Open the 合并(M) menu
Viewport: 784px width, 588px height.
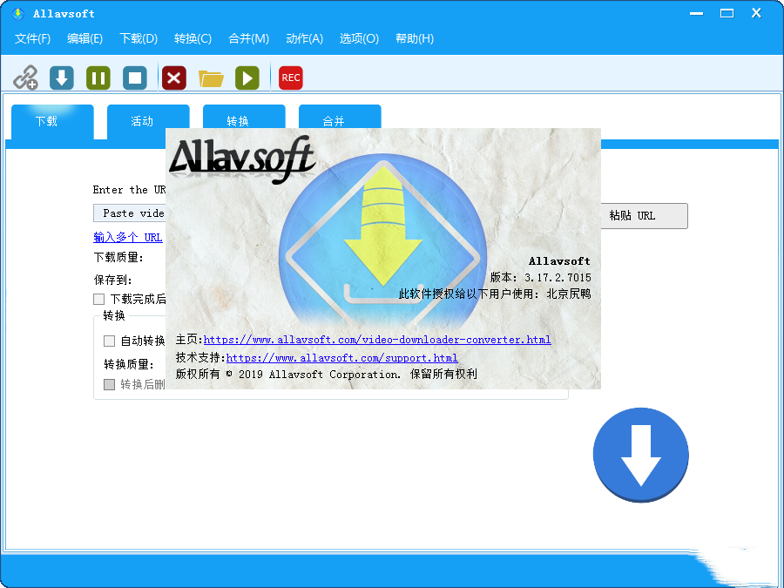(248, 38)
